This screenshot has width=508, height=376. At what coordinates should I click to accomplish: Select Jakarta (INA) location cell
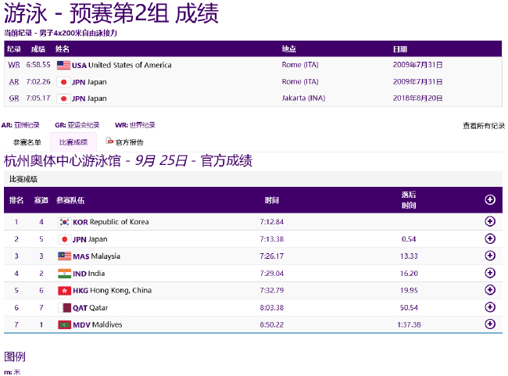pyautogui.click(x=303, y=98)
